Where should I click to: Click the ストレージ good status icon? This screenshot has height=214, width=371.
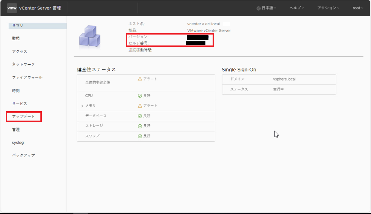pyautogui.click(x=140, y=126)
